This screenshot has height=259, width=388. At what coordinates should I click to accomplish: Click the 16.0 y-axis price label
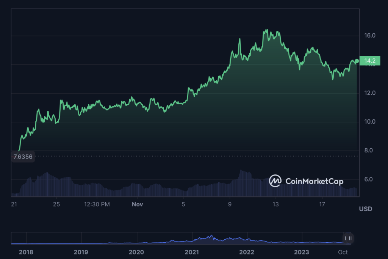point(370,35)
